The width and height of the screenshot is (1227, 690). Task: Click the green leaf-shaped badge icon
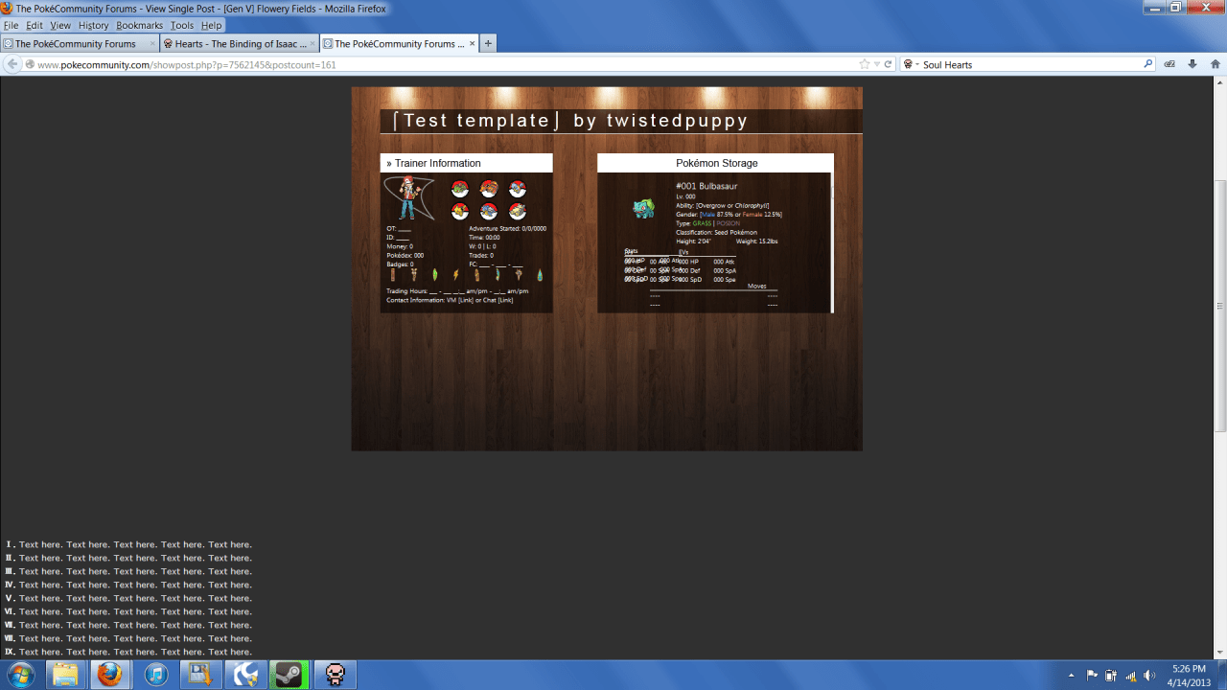pyautogui.click(x=434, y=275)
